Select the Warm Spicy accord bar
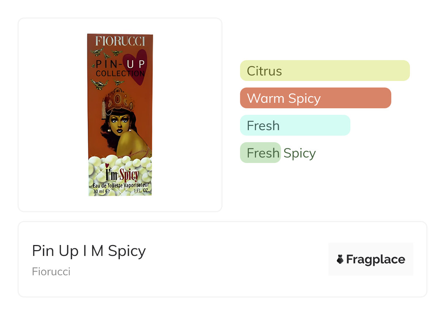This screenshot has height=315, width=445. pos(315,98)
